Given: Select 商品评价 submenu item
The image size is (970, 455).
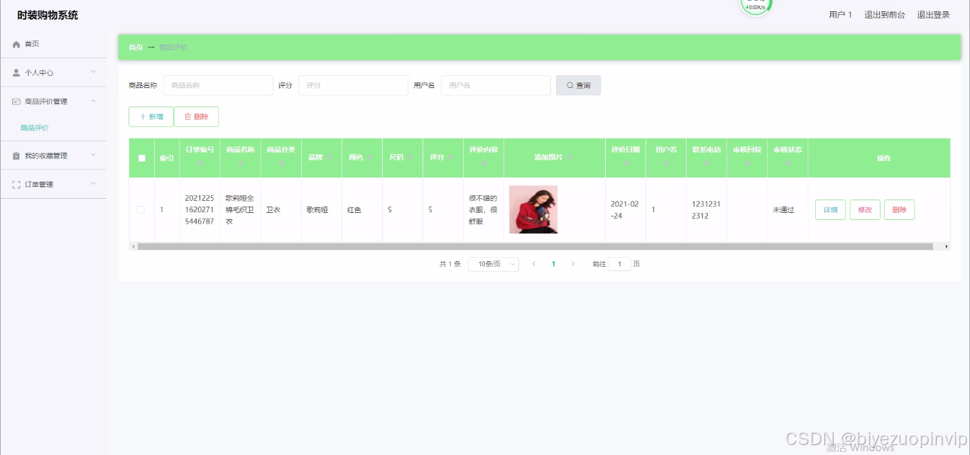Looking at the screenshot, I should coord(35,128).
